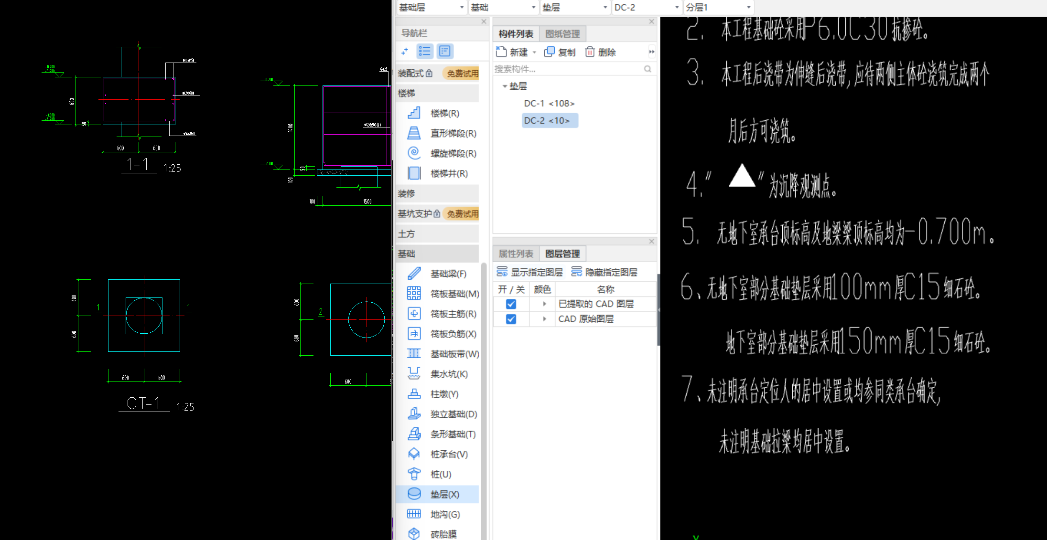
Task: Select the 砖胎膜 brick formwork tool
Action: pos(437,534)
